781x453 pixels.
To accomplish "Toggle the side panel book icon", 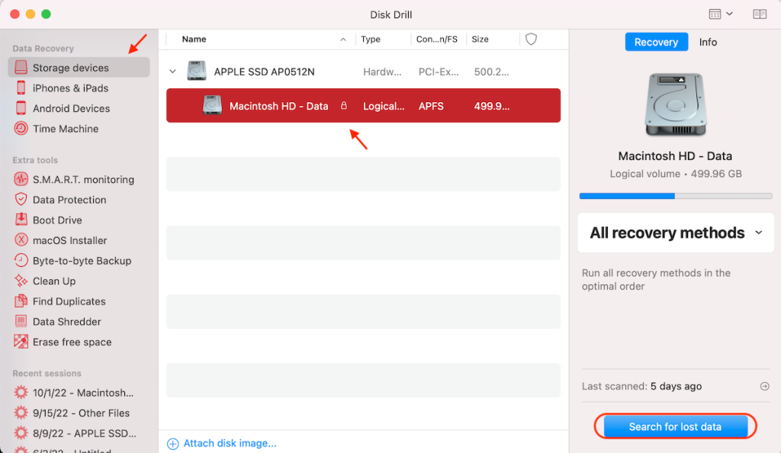I will tap(759, 14).
